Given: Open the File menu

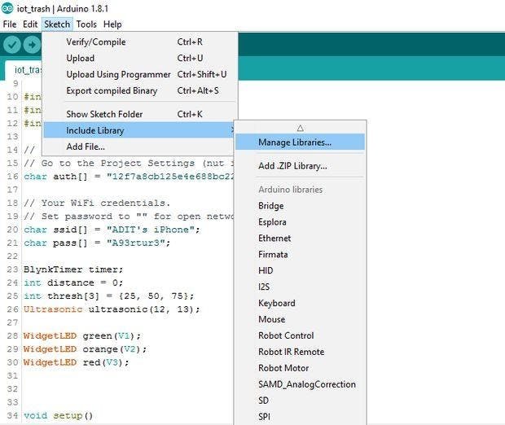Looking at the screenshot, I should 10,24.
